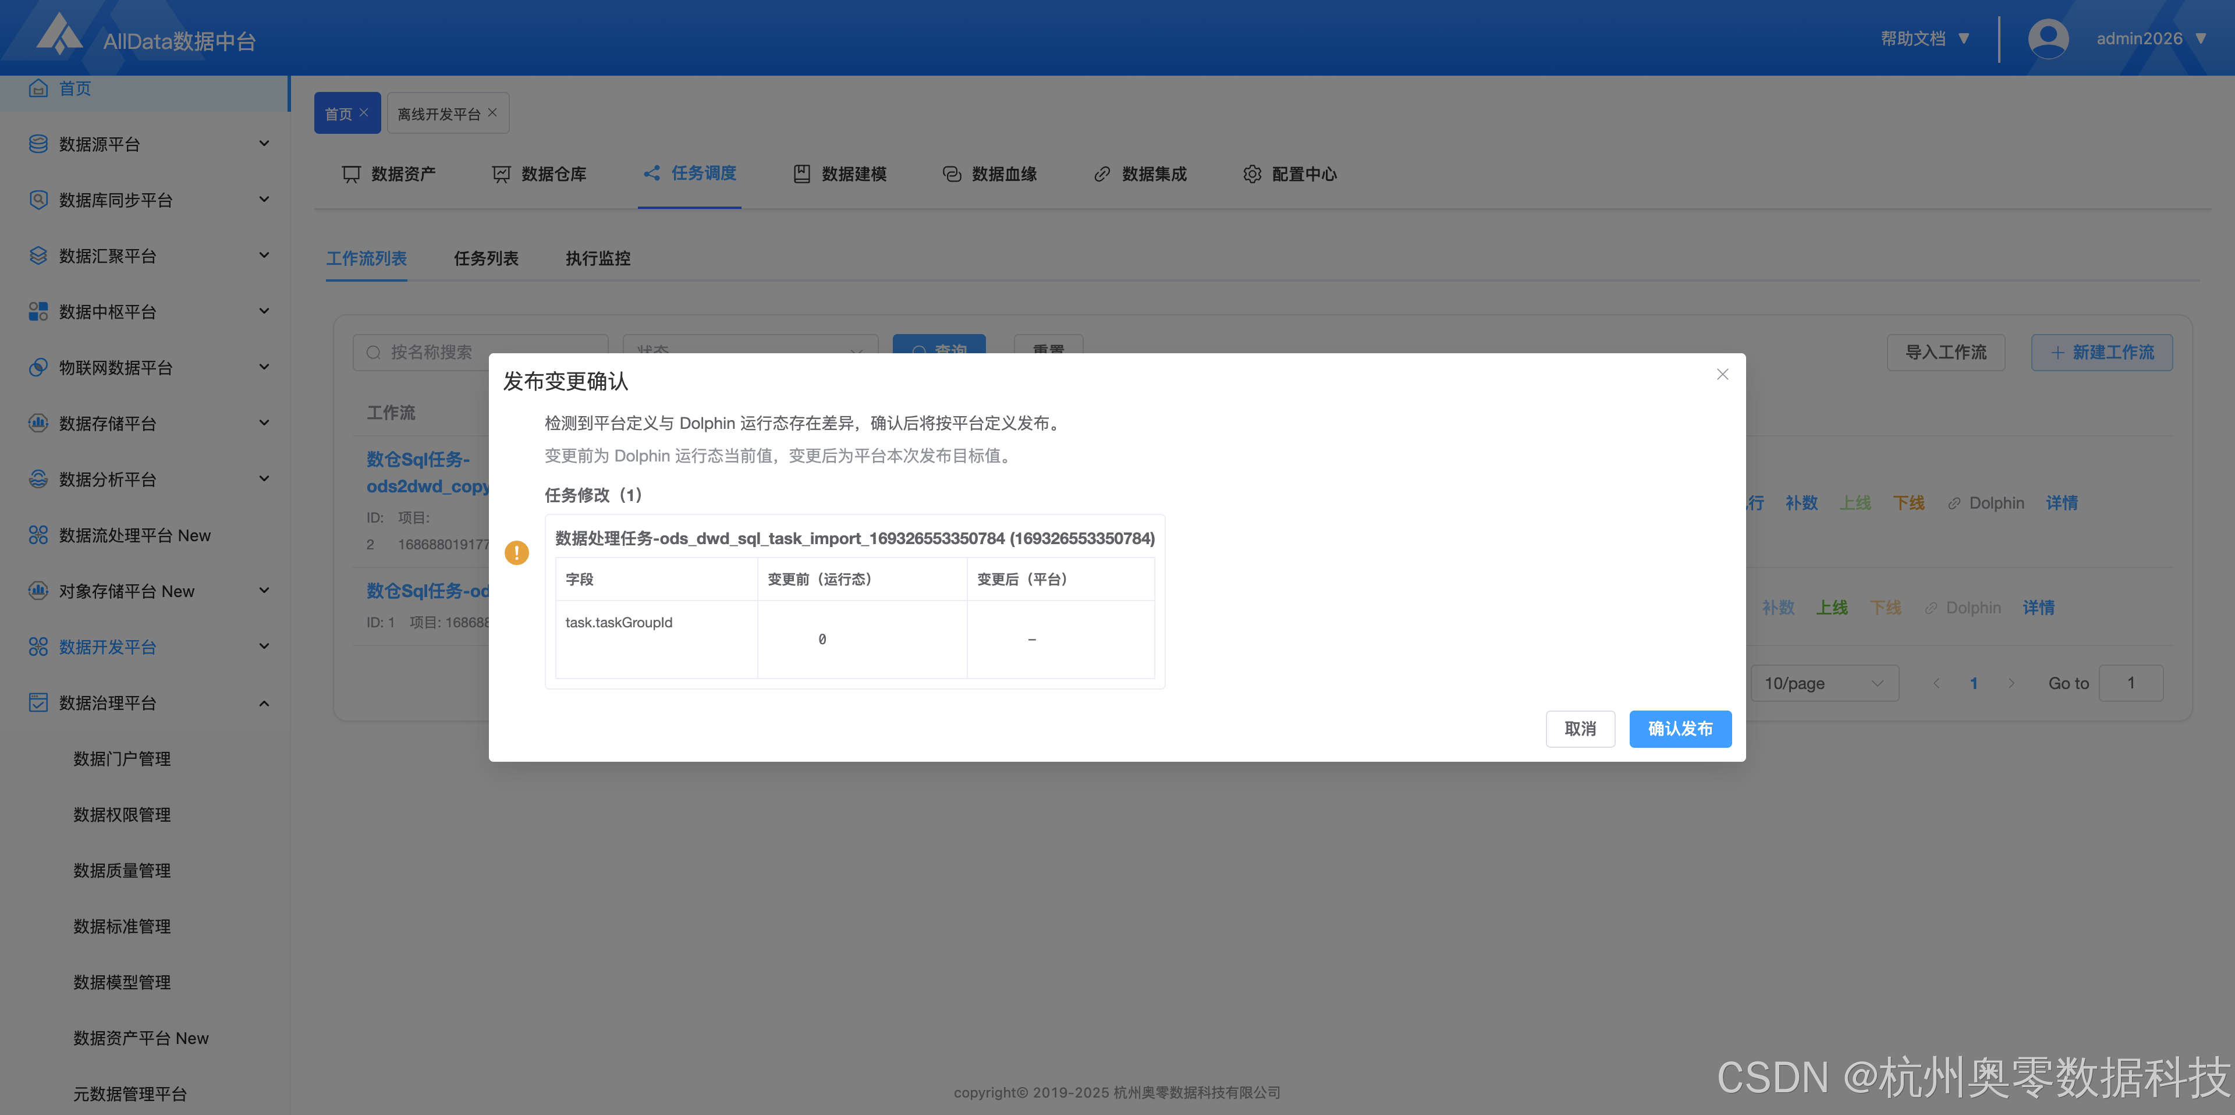The image size is (2235, 1115).
Task: Click the first row 详情 link
Action: (x=2062, y=503)
